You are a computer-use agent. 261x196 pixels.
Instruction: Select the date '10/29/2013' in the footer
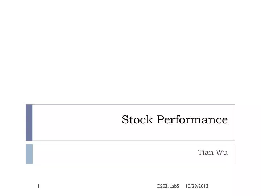click(197, 186)
